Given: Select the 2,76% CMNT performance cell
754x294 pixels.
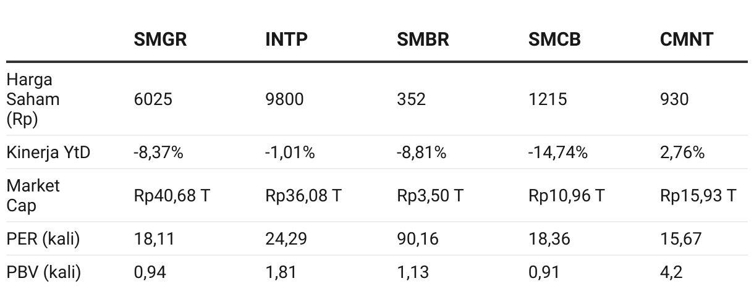Looking at the screenshot, I should click(682, 153).
